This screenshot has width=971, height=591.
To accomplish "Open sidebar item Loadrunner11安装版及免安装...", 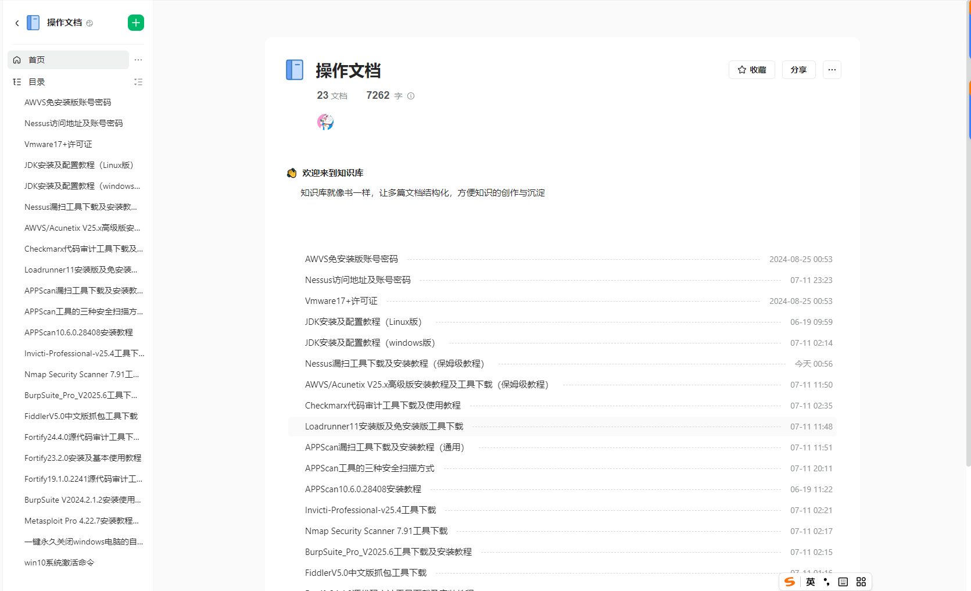I will coord(81,270).
